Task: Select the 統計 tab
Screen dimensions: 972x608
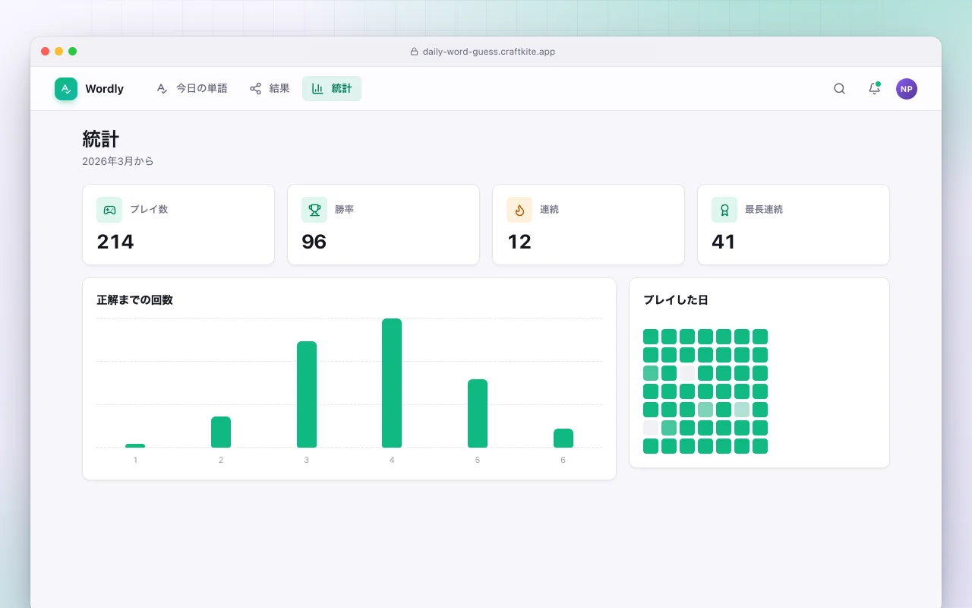Action: tap(332, 89)
